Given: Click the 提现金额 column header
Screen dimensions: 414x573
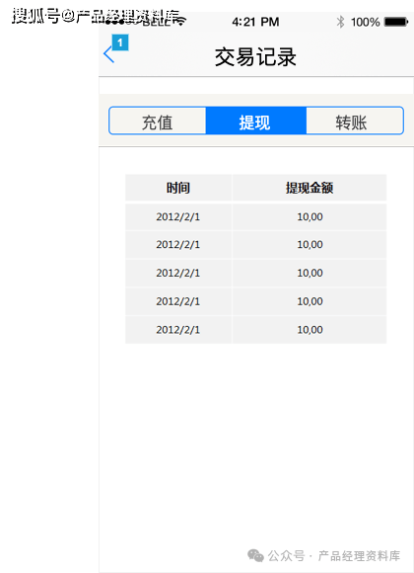Looking at the screenshot, I should coord(310,188).
